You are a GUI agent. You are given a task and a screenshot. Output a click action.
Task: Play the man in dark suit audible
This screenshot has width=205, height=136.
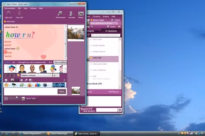[22, 69]
